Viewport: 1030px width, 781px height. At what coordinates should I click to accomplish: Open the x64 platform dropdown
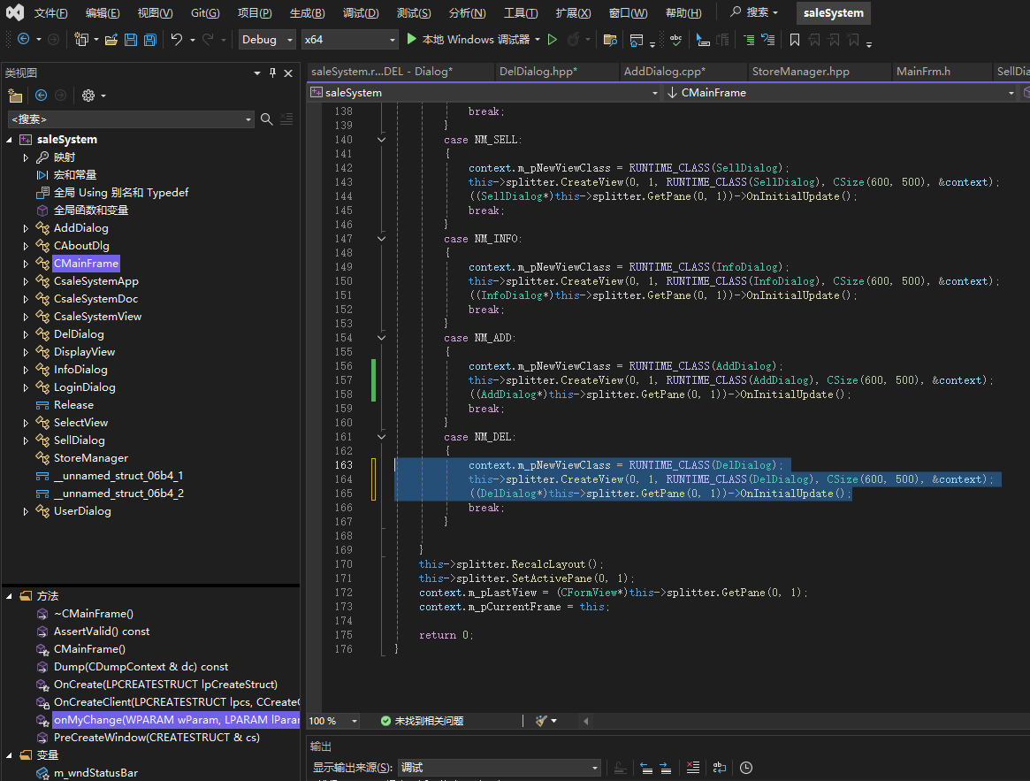(x=349, y=40)
